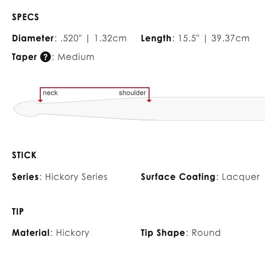Click the Tip Shape label

163,233
